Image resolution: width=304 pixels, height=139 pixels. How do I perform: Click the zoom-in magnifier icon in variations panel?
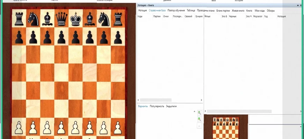[199, 113]
